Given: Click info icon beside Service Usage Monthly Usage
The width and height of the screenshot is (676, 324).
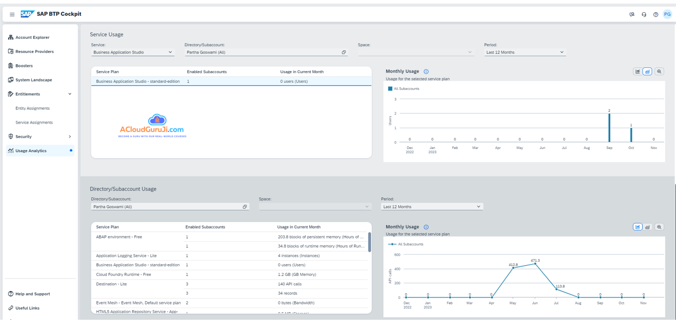Looking at the screenshot, I should tap(426, 72).
